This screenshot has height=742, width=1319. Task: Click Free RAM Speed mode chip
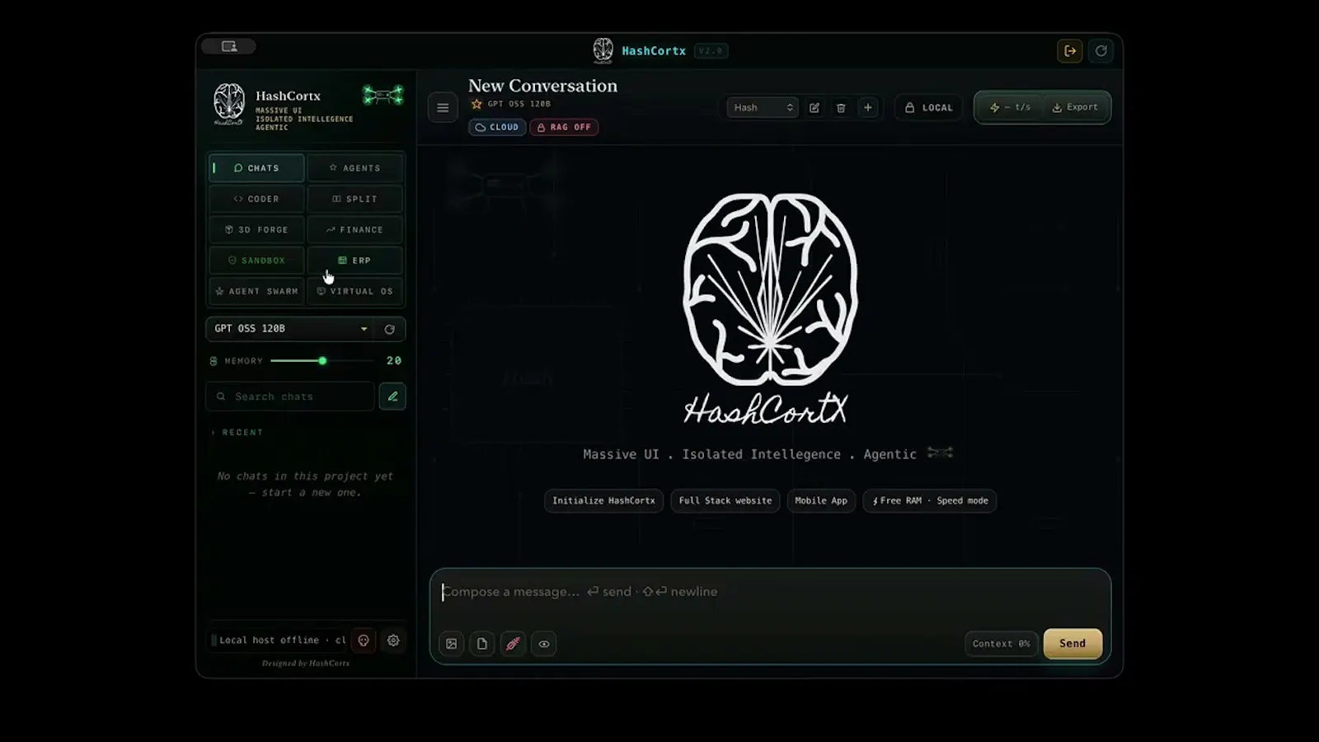pyautogui.click(x=930, y=500)
